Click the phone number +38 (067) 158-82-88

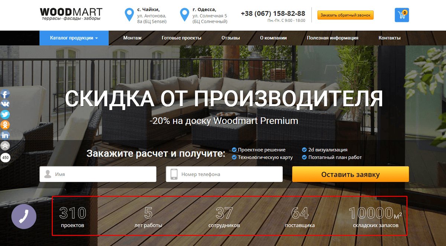(273, 13)
